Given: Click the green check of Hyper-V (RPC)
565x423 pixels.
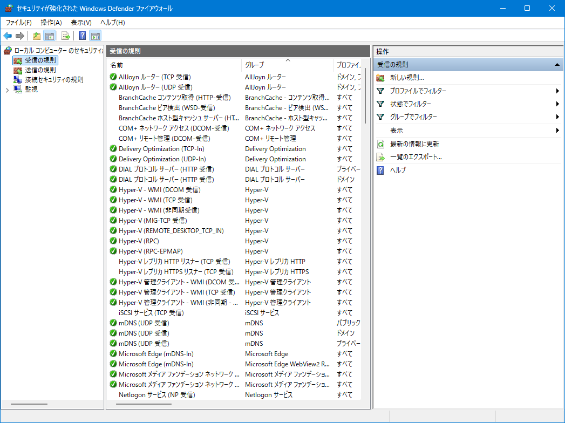Looking at the screenshot, I should coord(113,241).
